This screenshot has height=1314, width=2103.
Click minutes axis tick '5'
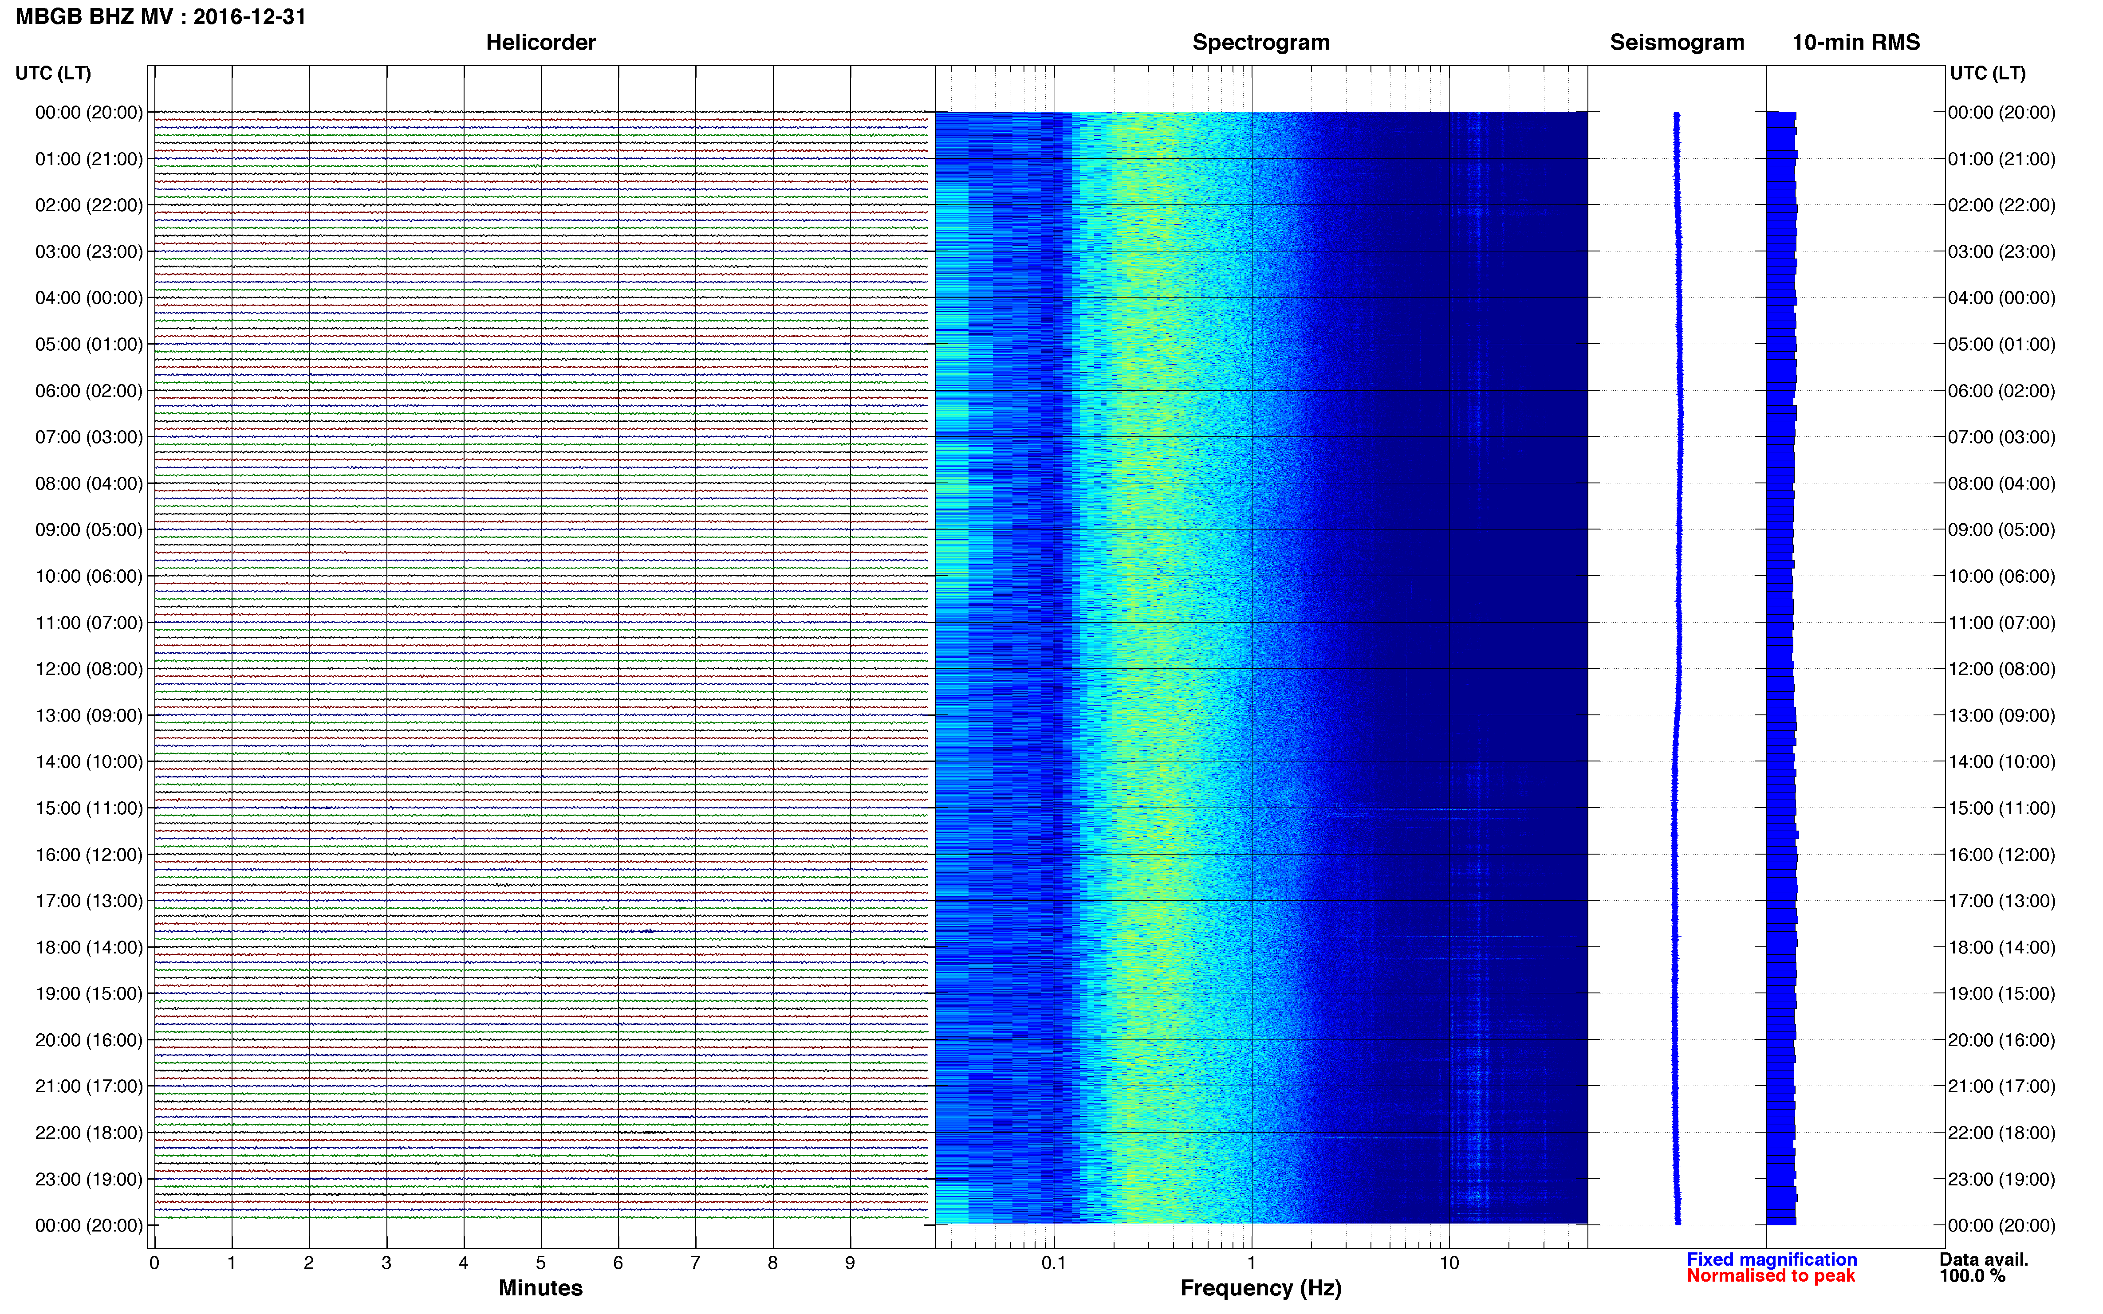[x=541, y=1263]
